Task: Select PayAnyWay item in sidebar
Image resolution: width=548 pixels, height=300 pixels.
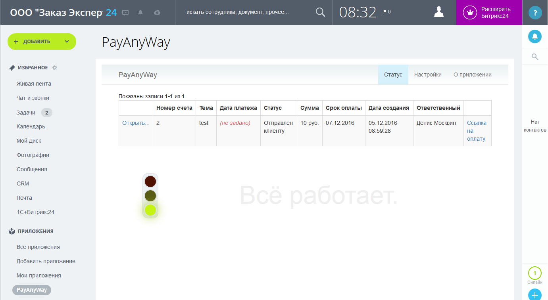Action: (x=32, y=290)
